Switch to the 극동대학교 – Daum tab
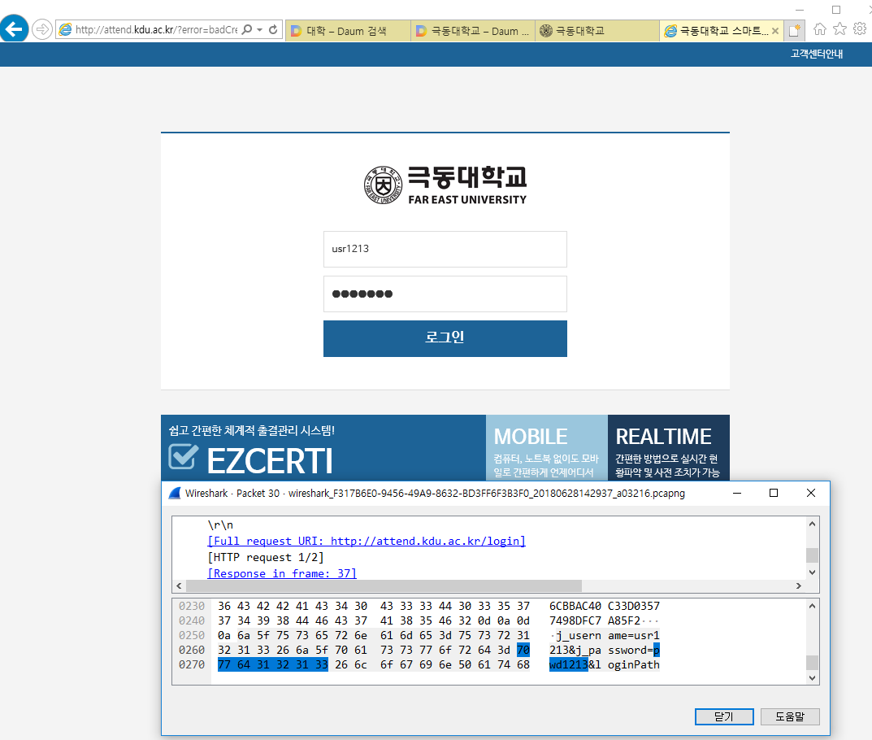The image size is (872, 740). [473, 31]
